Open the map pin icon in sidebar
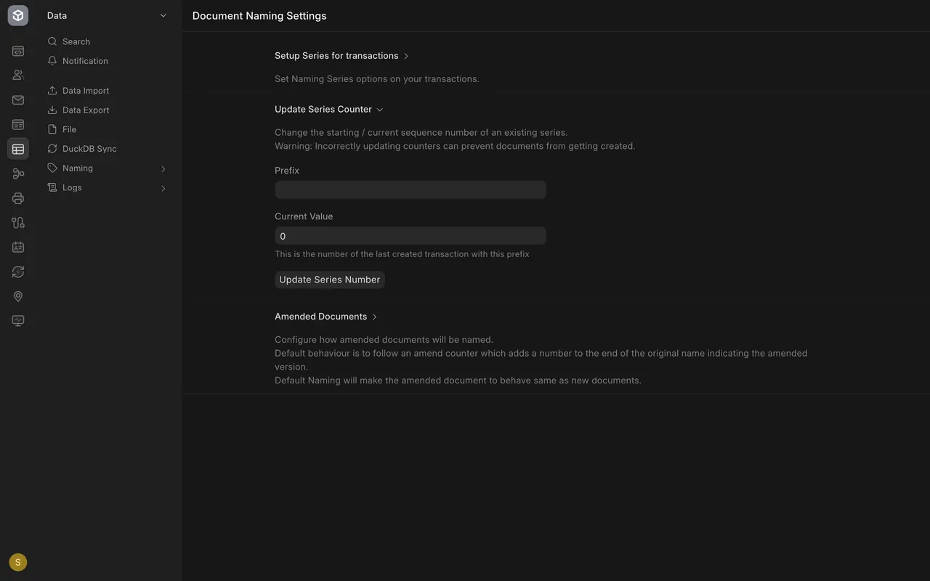The width and height of the screenshot is (930, 581). [18, 296]
